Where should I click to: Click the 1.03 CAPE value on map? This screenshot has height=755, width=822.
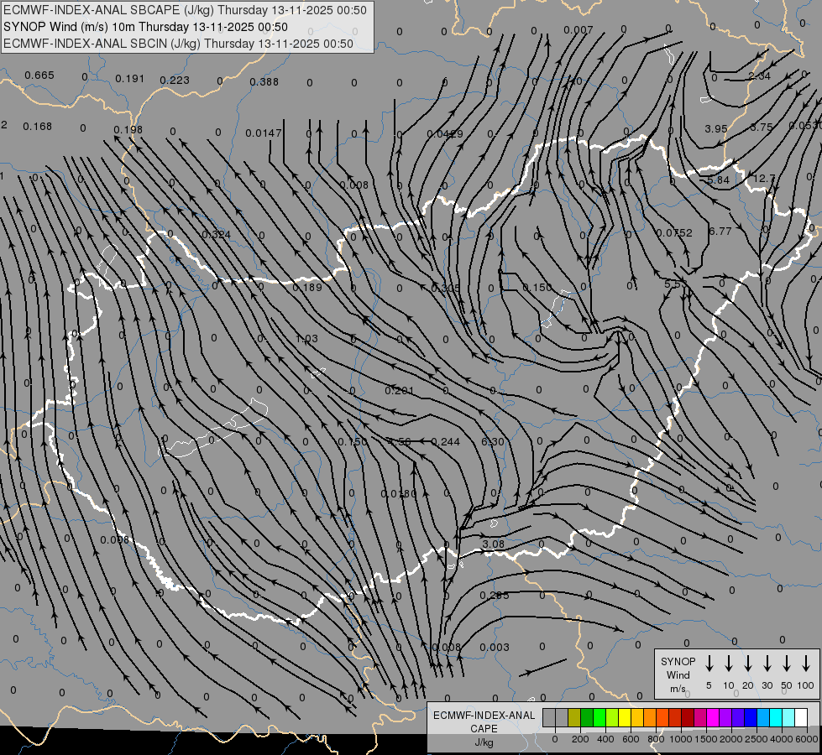coord(306,338)
